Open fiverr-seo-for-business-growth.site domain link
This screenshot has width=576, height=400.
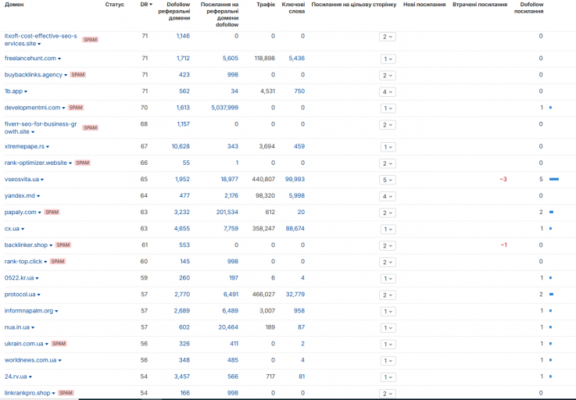coord(41,128)
